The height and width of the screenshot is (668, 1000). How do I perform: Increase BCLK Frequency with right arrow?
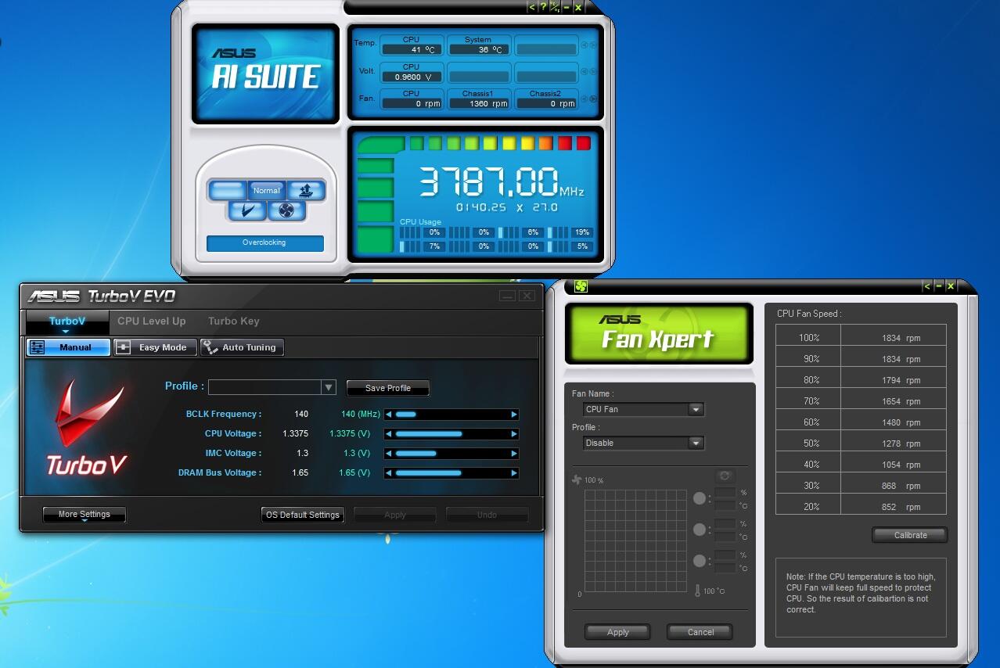click(514, 414)
